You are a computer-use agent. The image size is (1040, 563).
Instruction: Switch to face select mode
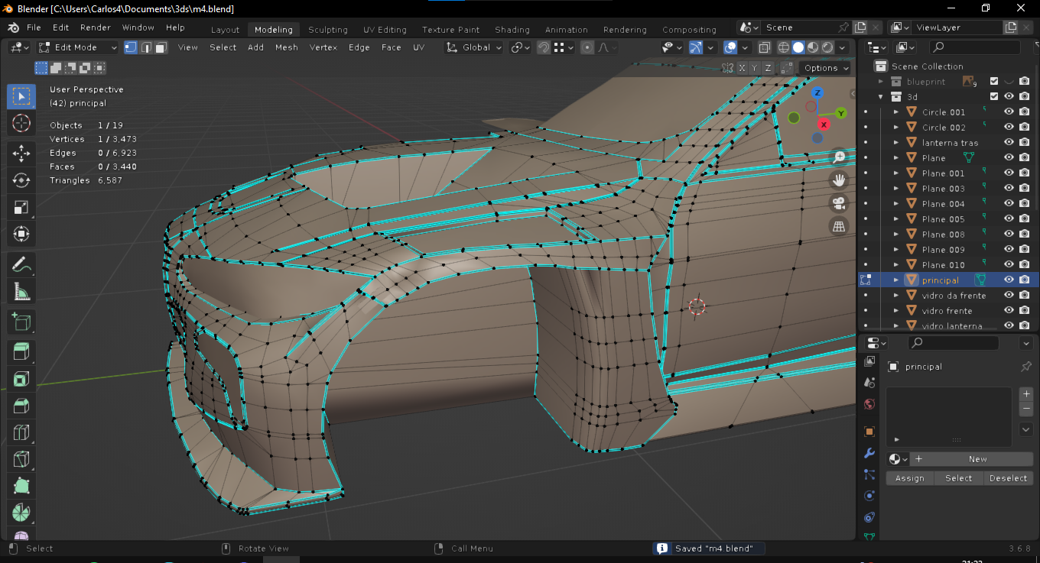(x=161, y=47)
